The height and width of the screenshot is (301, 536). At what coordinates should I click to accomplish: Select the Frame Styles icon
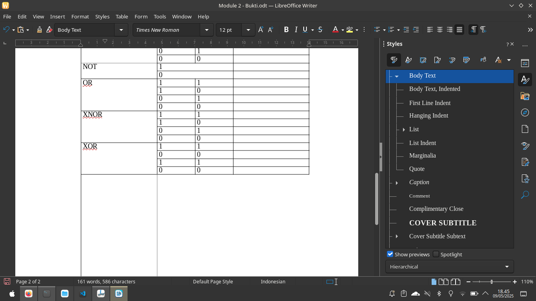coord(423,60)
